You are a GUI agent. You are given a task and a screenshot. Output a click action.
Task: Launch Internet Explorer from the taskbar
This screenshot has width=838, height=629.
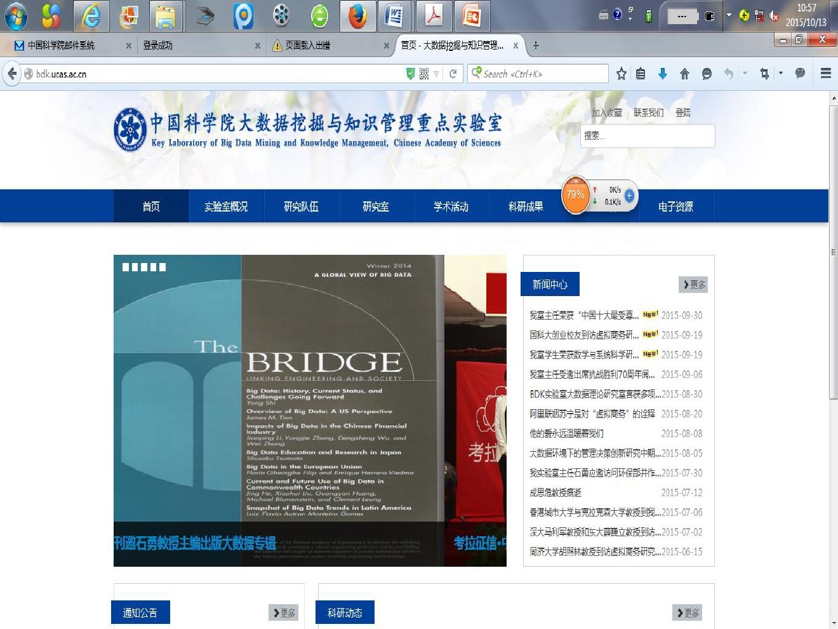(91, 16)
